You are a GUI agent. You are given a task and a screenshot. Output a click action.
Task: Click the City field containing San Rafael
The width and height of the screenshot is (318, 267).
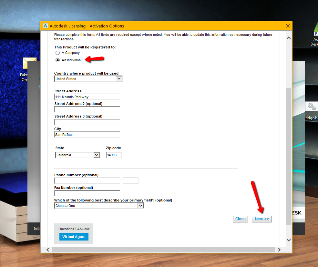[x=87, y=135]
